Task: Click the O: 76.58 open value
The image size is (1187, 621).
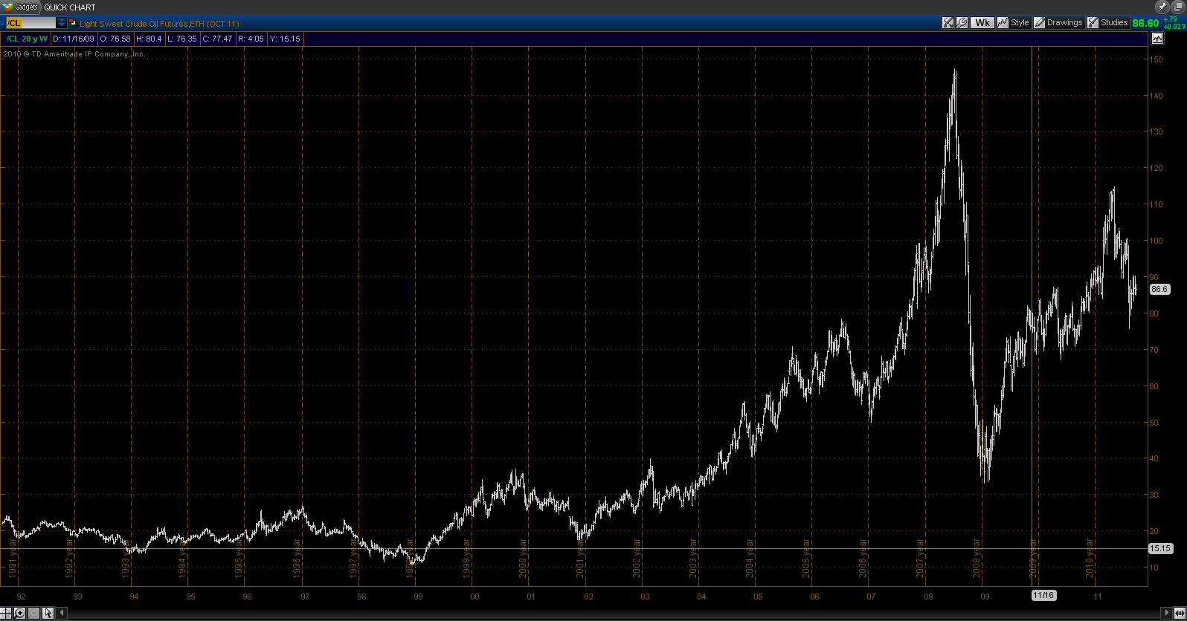Action: point(115,39)
